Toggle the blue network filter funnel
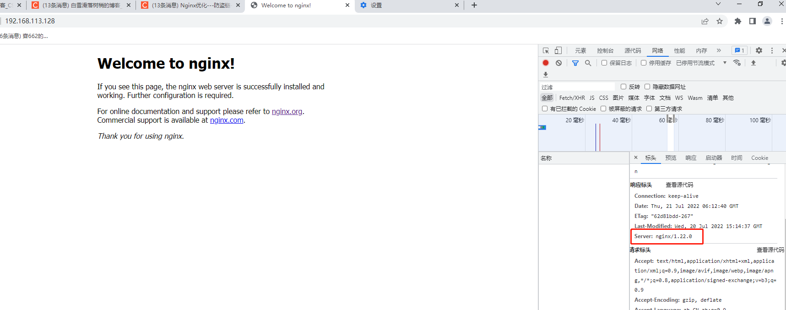The width and height of the screenshot is (786, 310). (575, 63)
